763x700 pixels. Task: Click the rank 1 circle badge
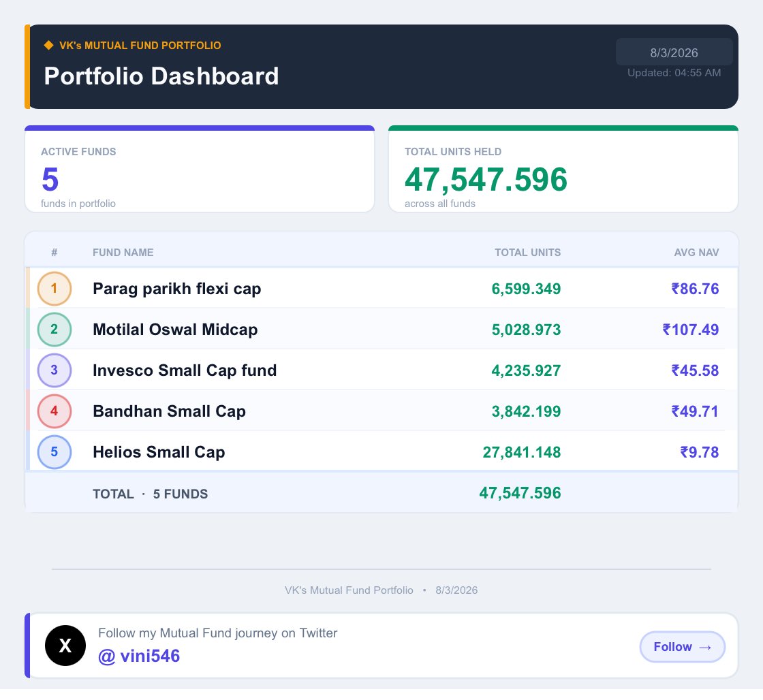pos(54,289)
